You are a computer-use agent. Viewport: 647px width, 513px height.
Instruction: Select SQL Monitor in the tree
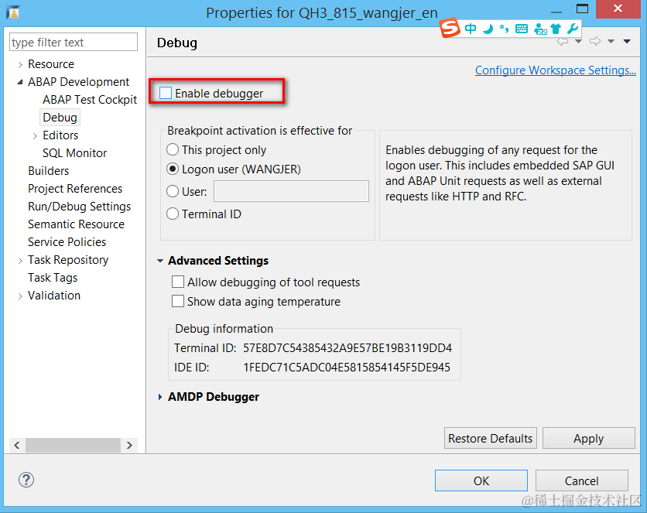tap(75, 153)
